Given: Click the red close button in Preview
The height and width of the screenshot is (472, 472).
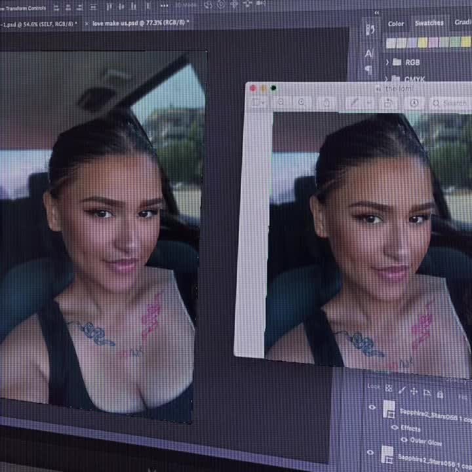Looking at the screenshot, I should pos(253,88).
